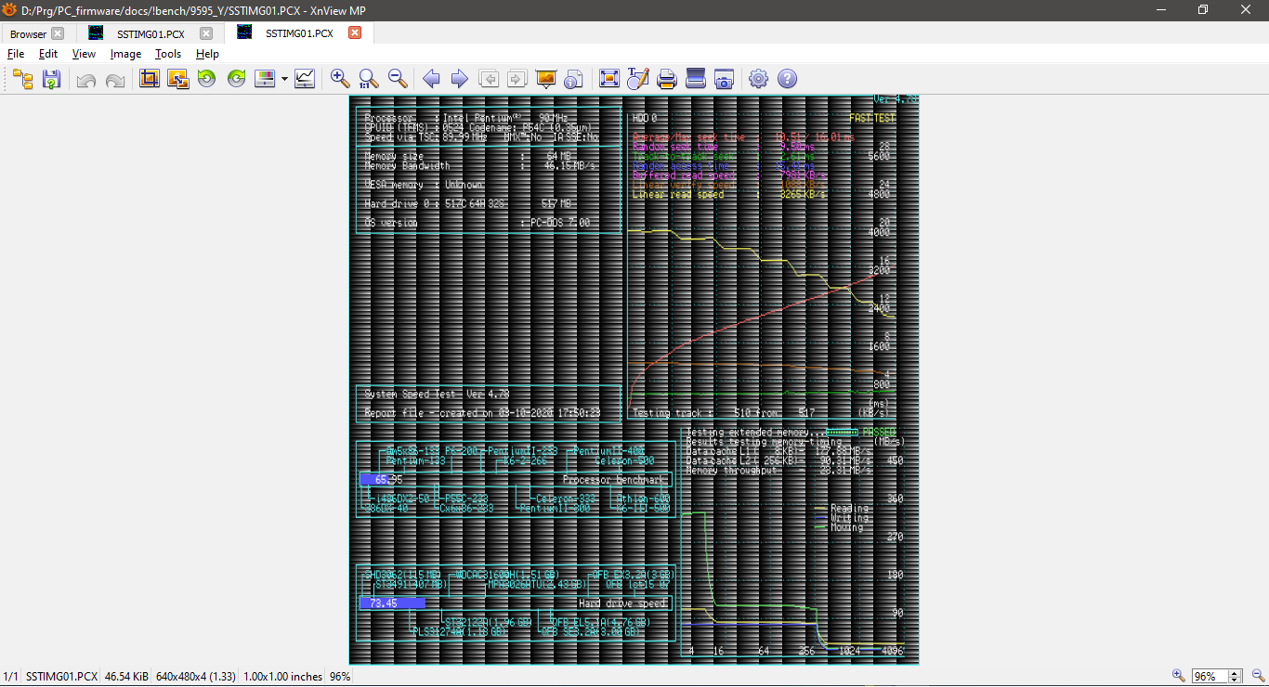Go to next file with right arrow
Image resolution: width=1269 pixels, height=687 pixels.
point(459,79)
